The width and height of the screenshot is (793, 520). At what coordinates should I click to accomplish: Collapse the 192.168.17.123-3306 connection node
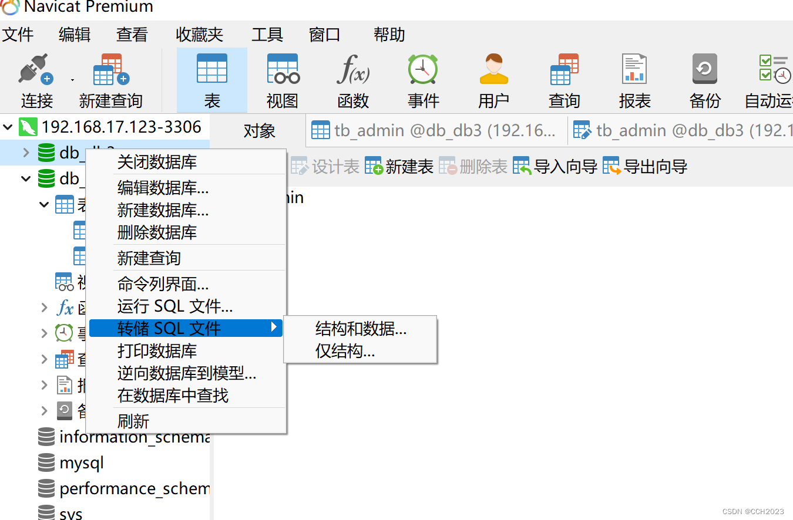point(8,127)
